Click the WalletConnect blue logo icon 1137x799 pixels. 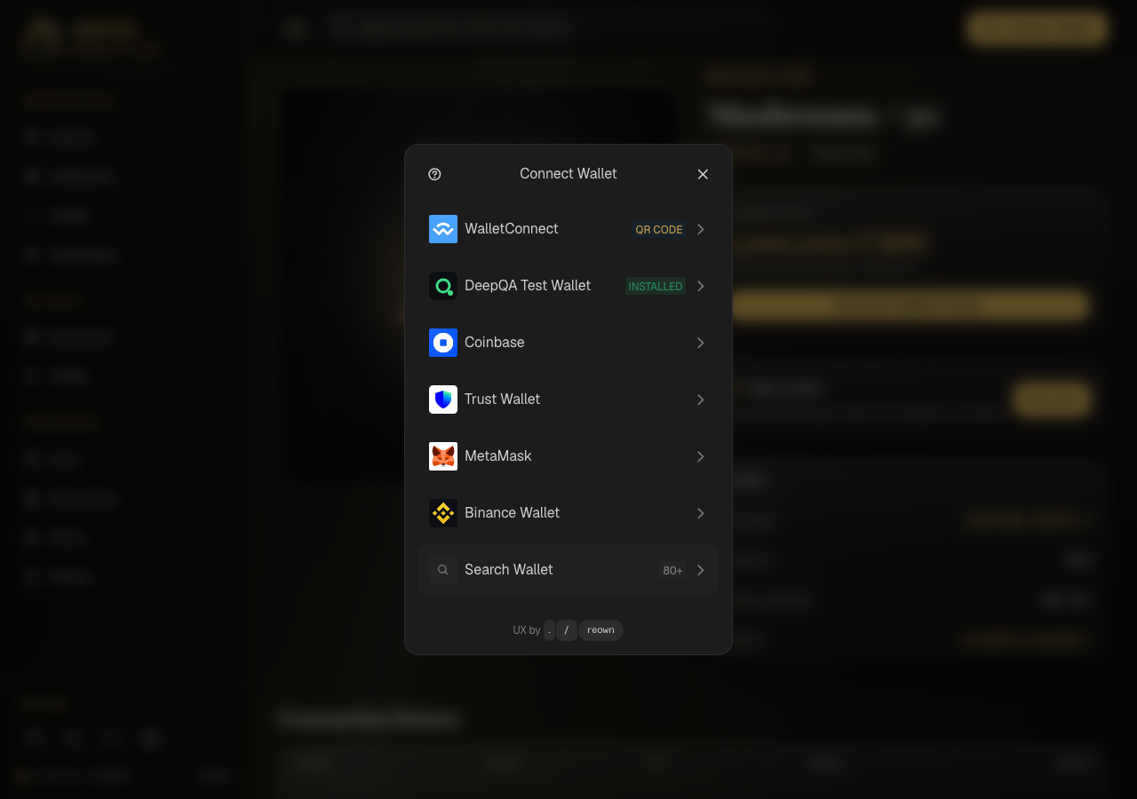tap(443, 229)
